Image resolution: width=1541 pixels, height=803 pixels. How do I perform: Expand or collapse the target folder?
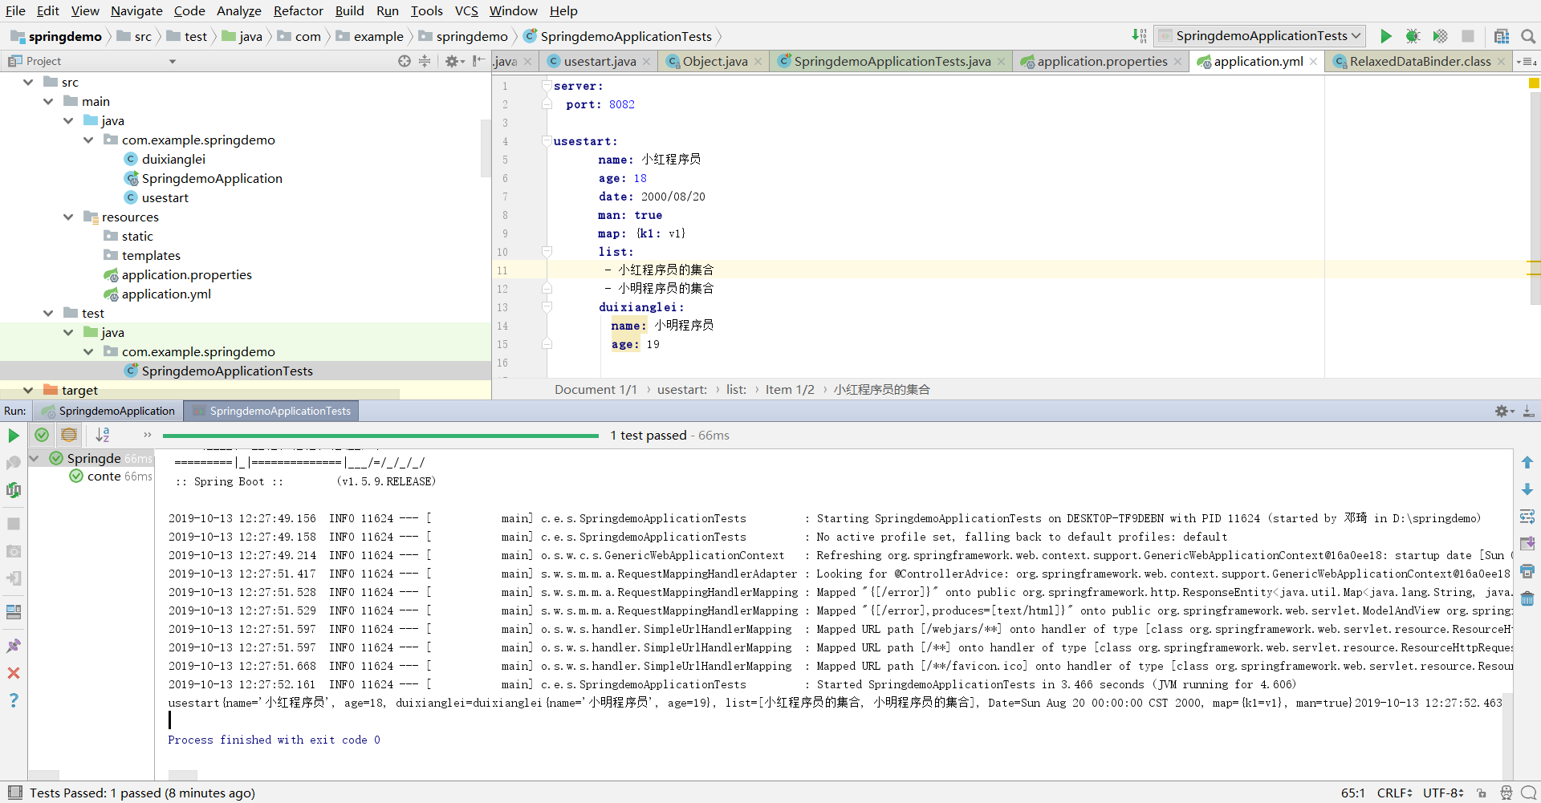(x=29, y=390)
